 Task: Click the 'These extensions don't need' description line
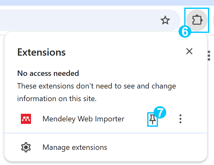97,86
